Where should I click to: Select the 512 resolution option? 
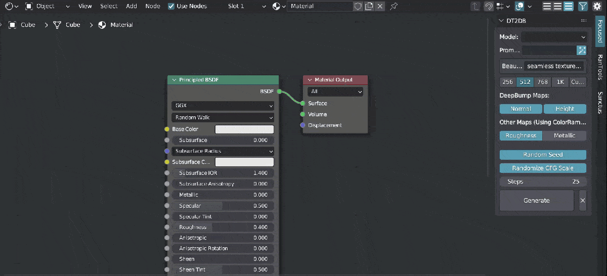pos(525,82)
